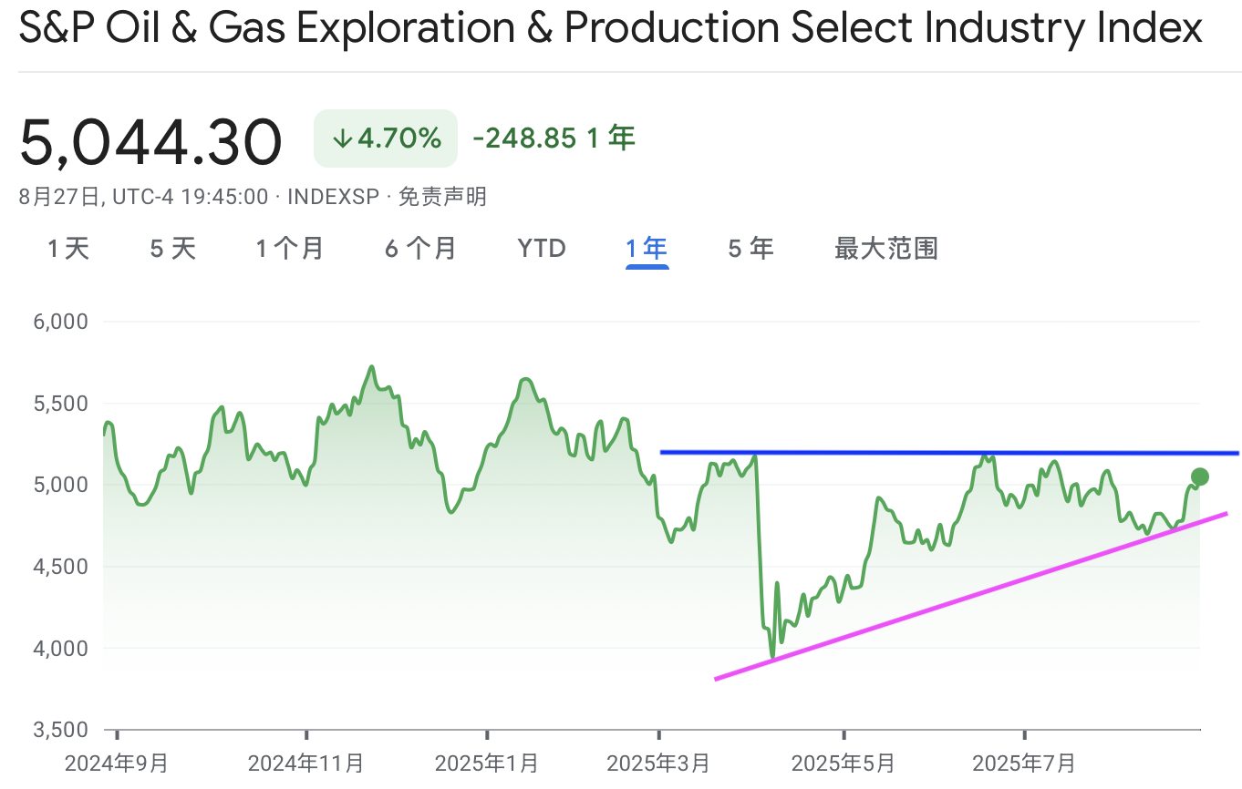Click the green end-point dot on chart
This screenshot has width=1242, height=789.
[x=1200, y=476]
